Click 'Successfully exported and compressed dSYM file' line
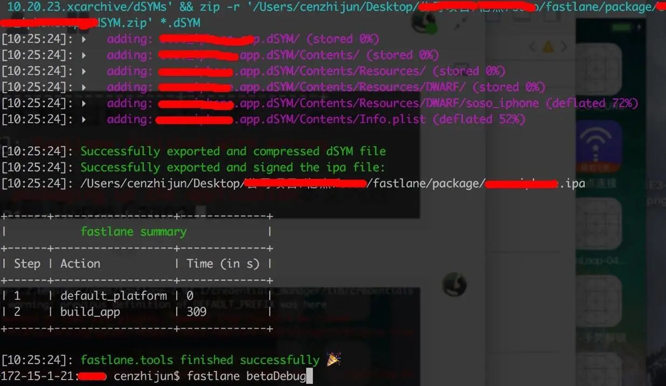 point(233,151)
